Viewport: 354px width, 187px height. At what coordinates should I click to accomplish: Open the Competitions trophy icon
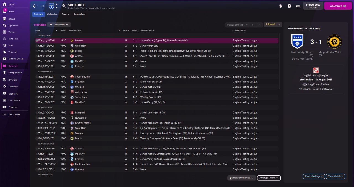coord(4,73)
